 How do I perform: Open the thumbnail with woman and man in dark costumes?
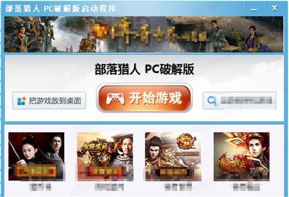(x=37, y=156)
